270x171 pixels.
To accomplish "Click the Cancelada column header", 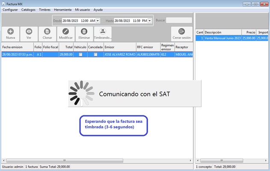I will (95, 47).
